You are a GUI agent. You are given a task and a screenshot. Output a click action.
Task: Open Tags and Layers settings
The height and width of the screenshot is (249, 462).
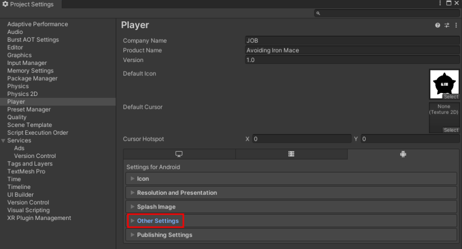point(30,163)
